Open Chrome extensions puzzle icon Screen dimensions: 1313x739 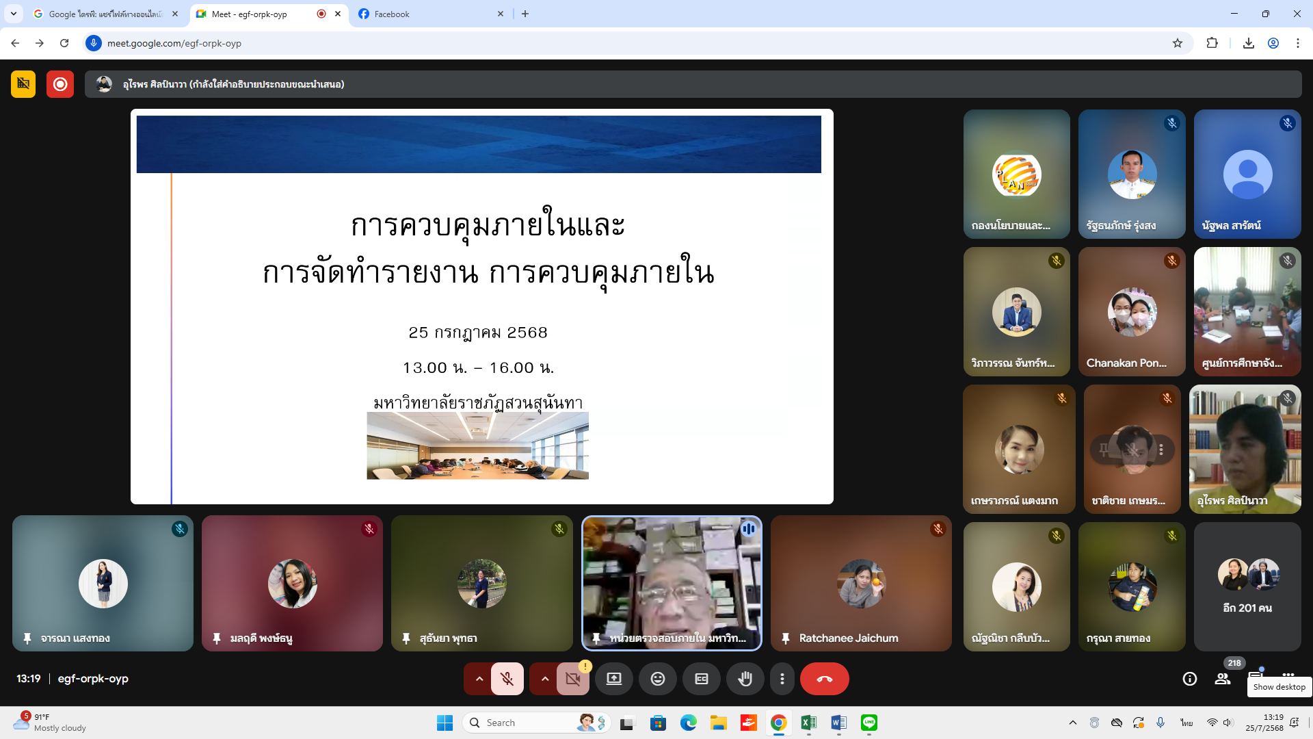coord(1212,43)
